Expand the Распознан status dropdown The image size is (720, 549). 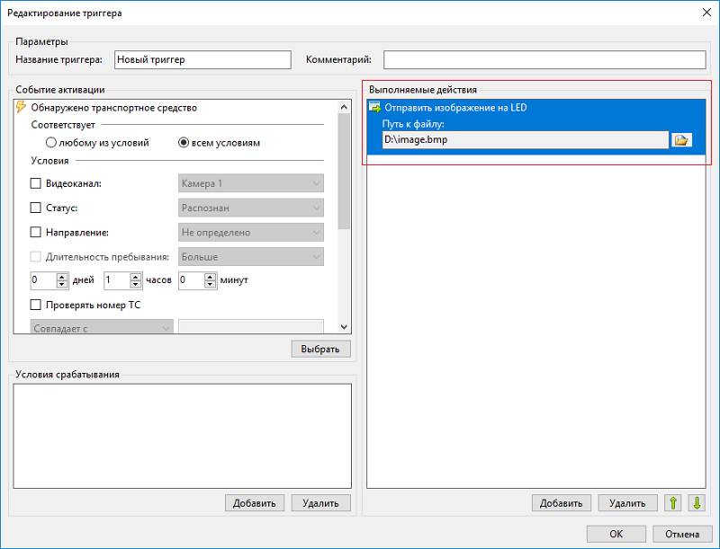pos(251,208)
